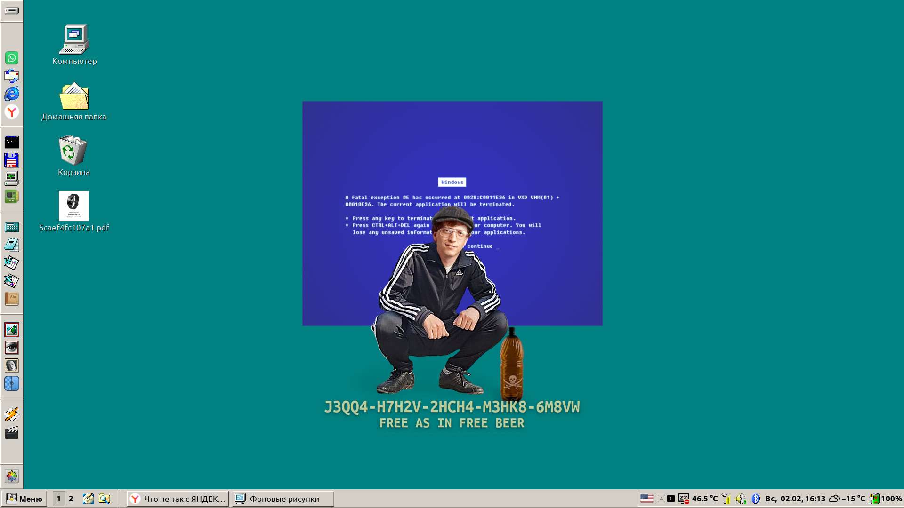Click the drive icon atop side panel
The image size is (904, 508).
[11, 10]
